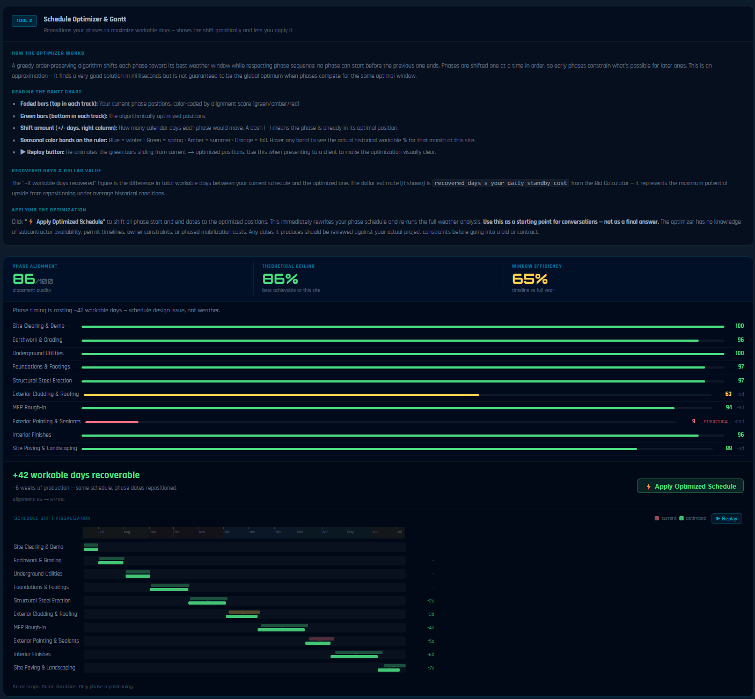Click the Window Efficiency 65% value
Image resolution: width=755 pixels, height=699 pixels.
click(530, 279)
